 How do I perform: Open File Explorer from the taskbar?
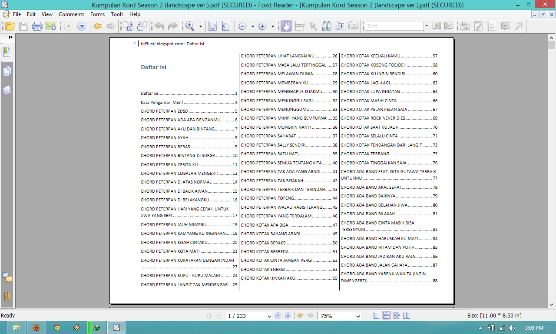coord(16,327)
